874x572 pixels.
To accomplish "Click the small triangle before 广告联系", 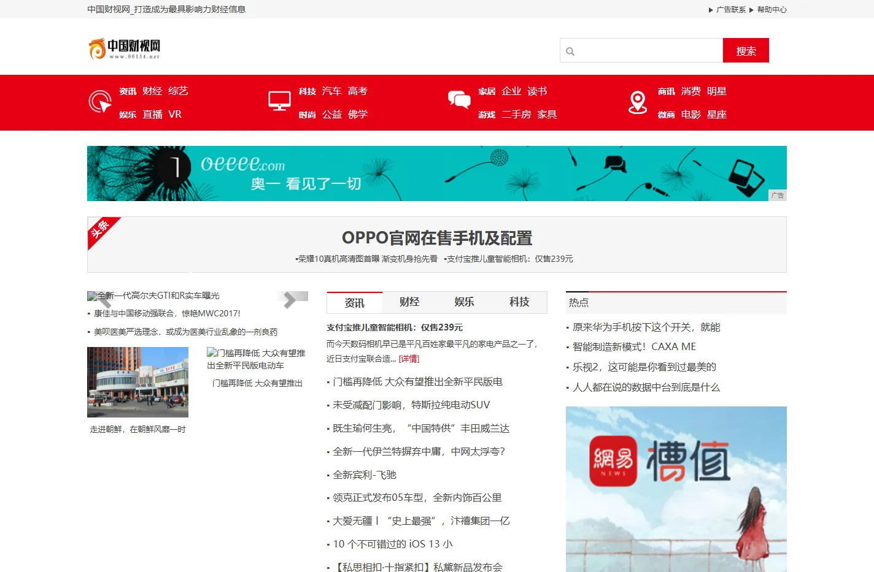I will (x=711, y=10).
